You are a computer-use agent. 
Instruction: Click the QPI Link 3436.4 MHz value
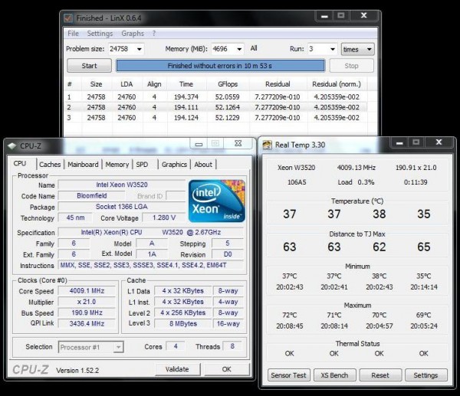tap(87, 323)
